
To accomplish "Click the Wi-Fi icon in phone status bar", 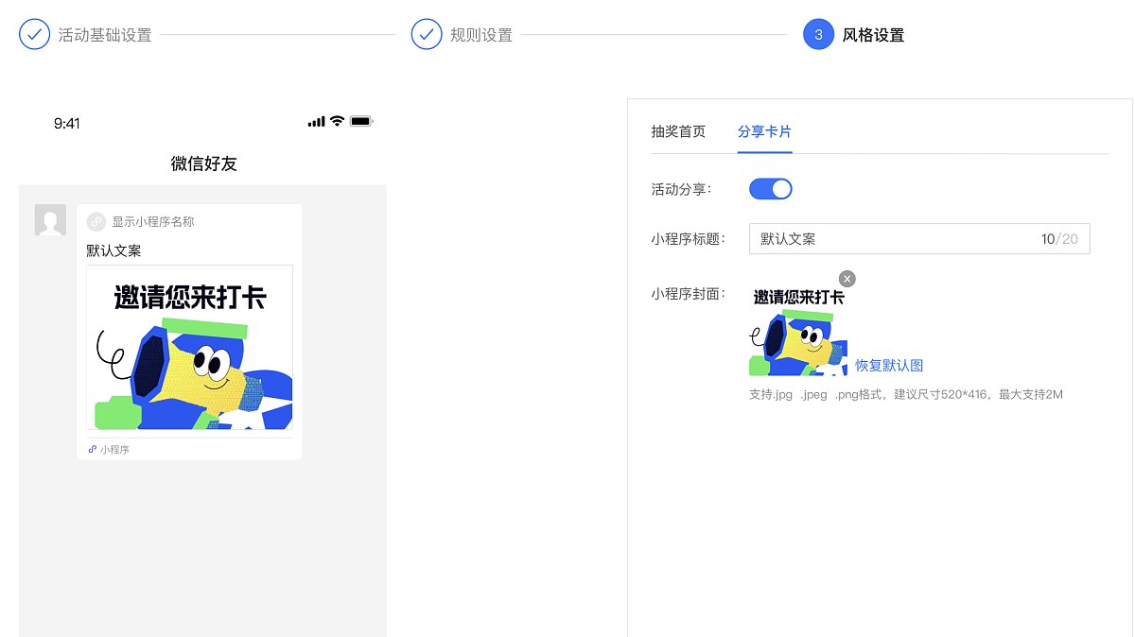I will pos(337,122).
